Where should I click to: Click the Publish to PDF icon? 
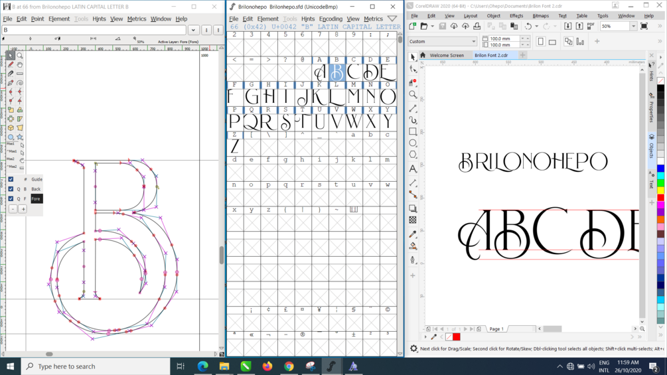[x=591, y=26]
